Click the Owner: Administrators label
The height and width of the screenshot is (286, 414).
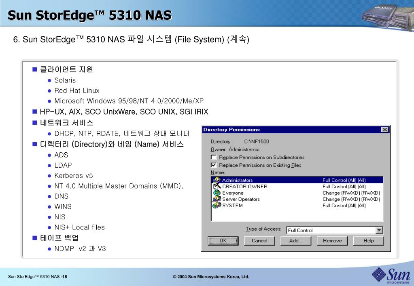point(235,149)
